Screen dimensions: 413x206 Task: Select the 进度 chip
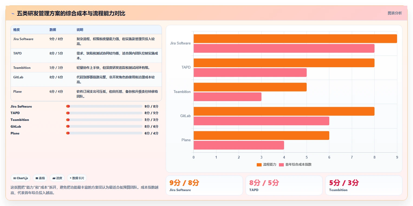[x=57, y=178]
